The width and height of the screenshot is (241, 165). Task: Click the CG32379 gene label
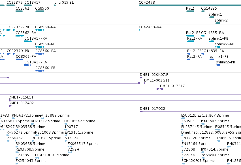point(14,3)
